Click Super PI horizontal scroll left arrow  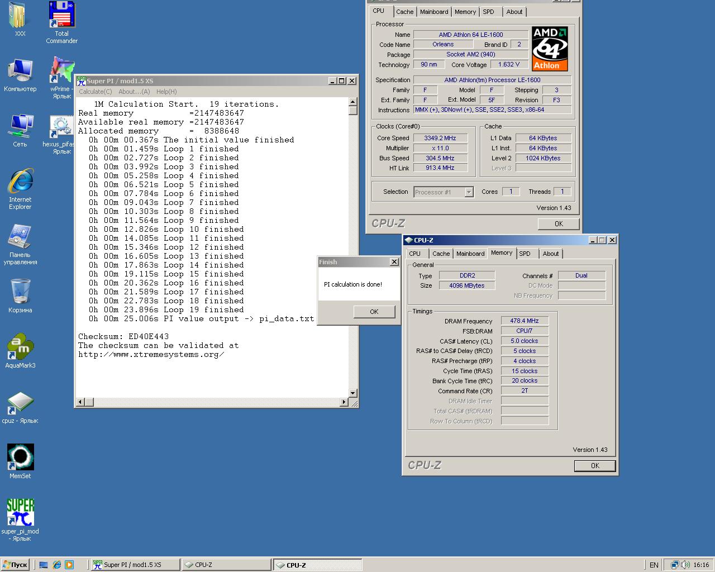click(x=80, y=402)
